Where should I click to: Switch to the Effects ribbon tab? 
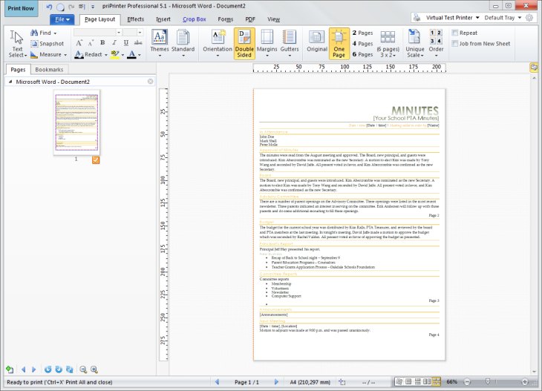pos(135,19)
